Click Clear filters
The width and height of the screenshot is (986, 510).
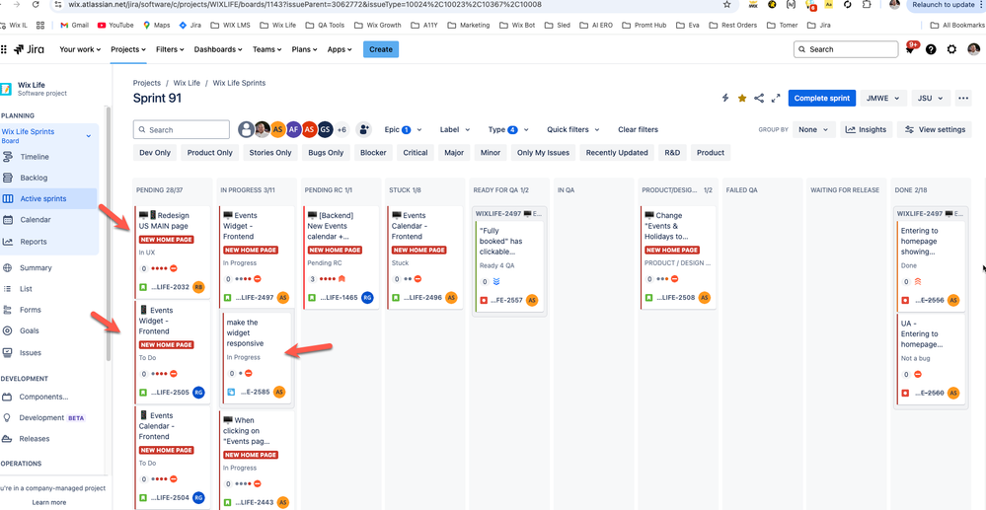(x=639, y=129)
